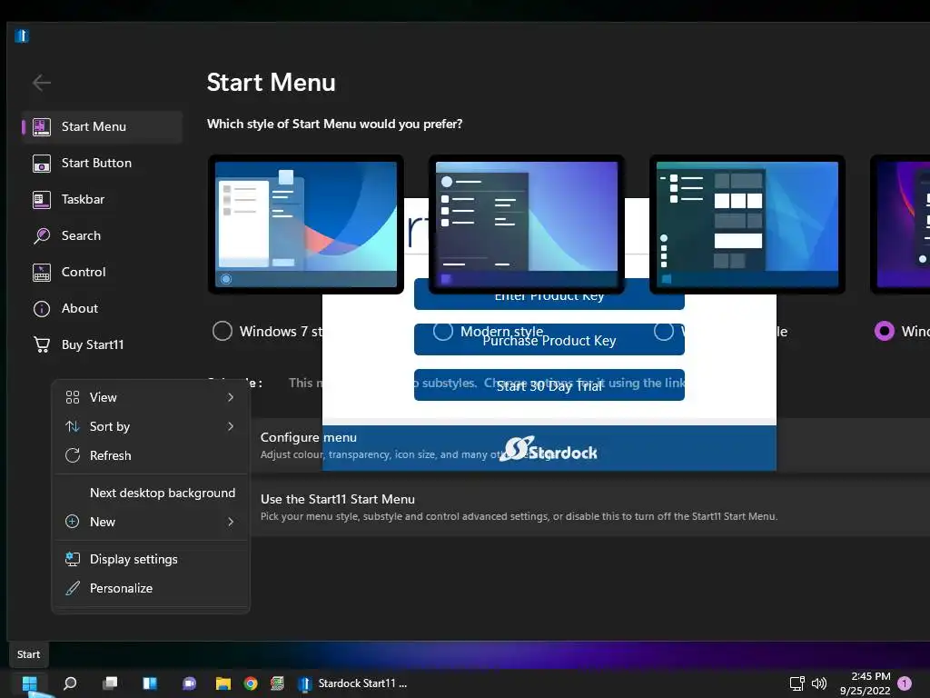Expand the Sort by submenu
930x698 pixels.
(151, 426)
